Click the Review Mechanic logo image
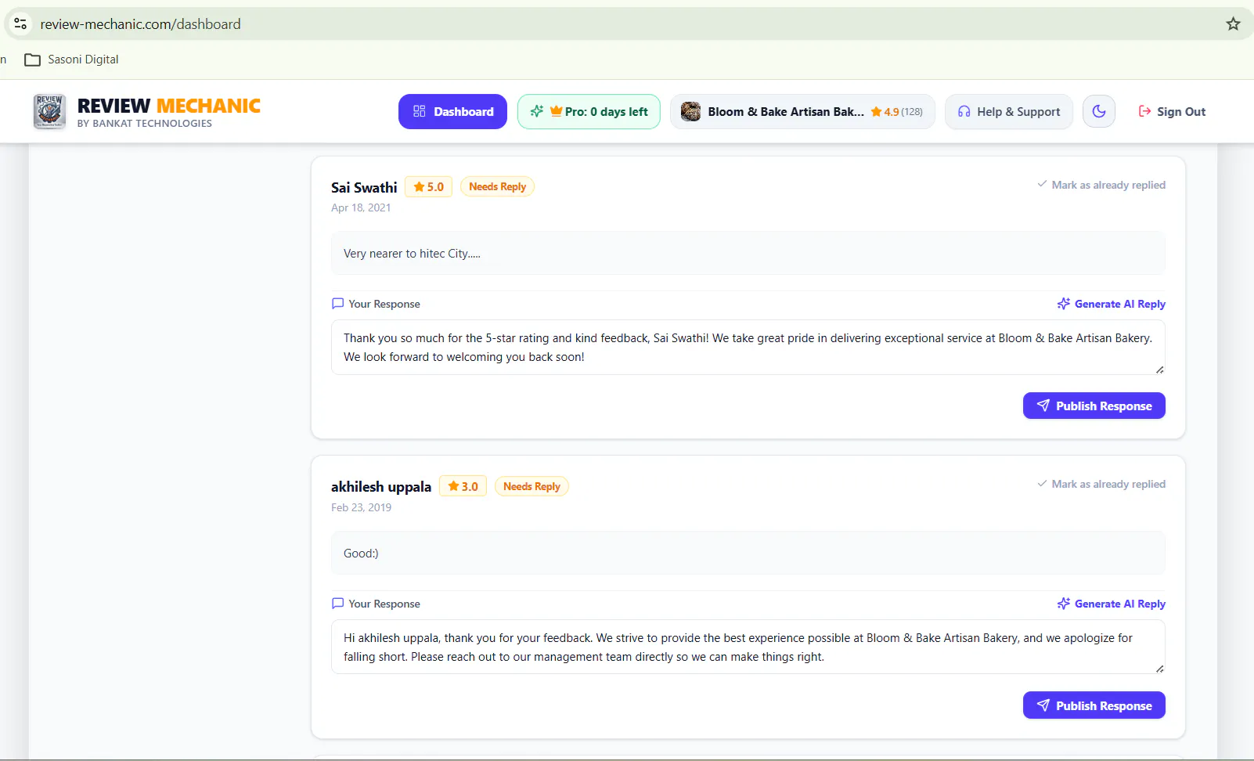The height and width of the screenshot is (761, 1254). click(x=49, y=112)
